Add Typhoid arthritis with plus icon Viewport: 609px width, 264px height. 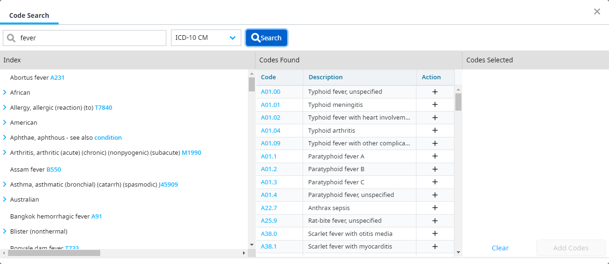[435, 130]
